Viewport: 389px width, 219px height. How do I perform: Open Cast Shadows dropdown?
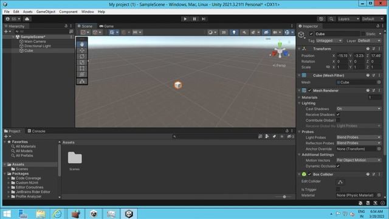click(359, 109)
